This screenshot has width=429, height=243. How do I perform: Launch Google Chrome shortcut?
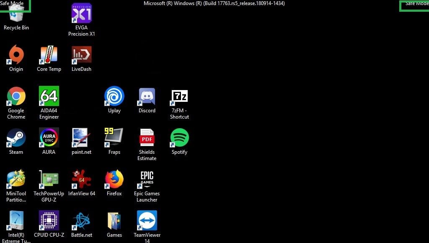pyautogui.click(x=16, y=96)
